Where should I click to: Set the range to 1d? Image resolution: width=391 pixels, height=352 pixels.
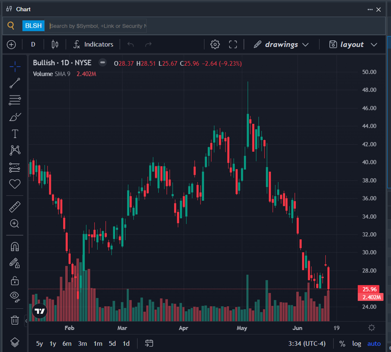click(126, 343)
